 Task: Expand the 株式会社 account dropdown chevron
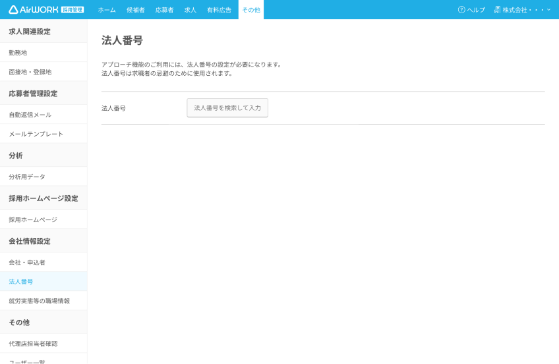tap(548, 10)
